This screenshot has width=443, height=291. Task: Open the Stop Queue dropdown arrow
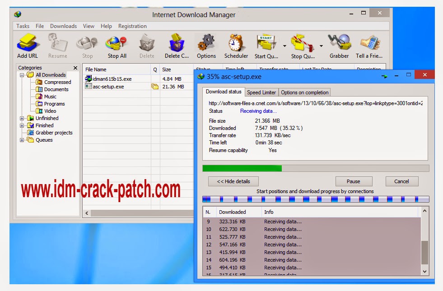click(321, 46)
